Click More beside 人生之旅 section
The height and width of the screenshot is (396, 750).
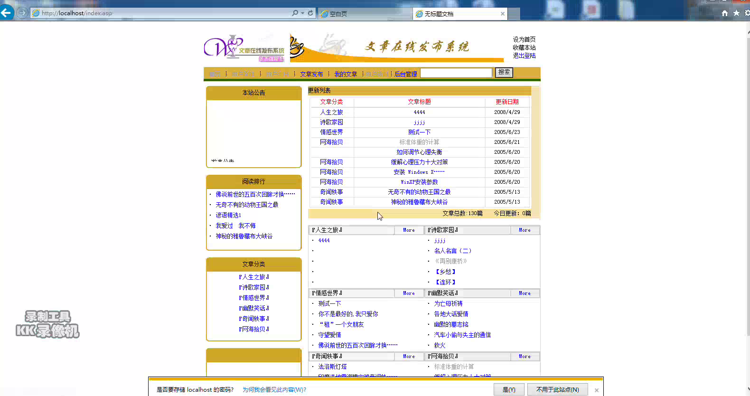409,230
